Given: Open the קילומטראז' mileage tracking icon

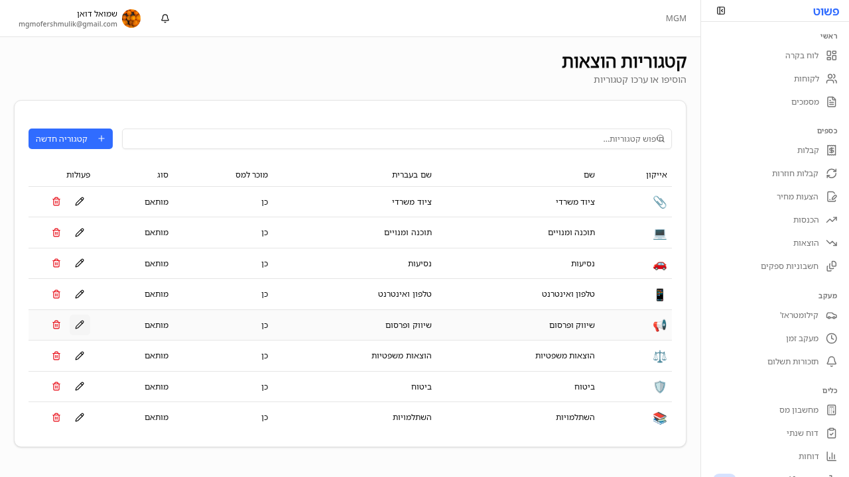Looking at the screenshot, I should coord(832,315).
